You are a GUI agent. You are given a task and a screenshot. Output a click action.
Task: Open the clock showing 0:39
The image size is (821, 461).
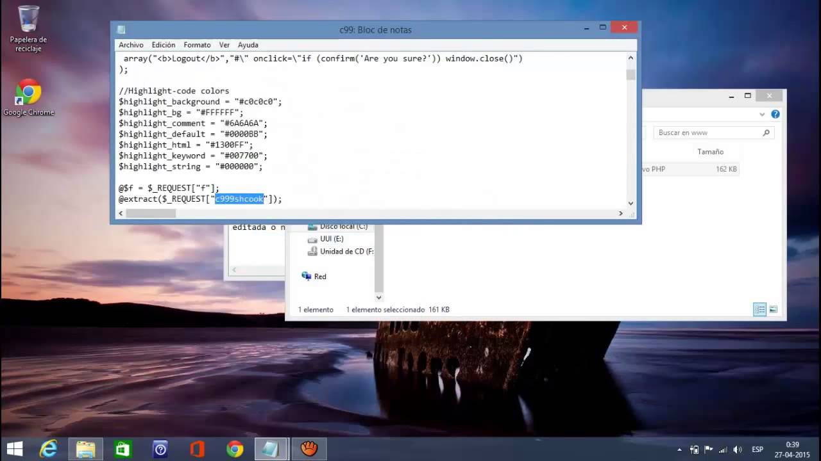click(x=793, y=449)
